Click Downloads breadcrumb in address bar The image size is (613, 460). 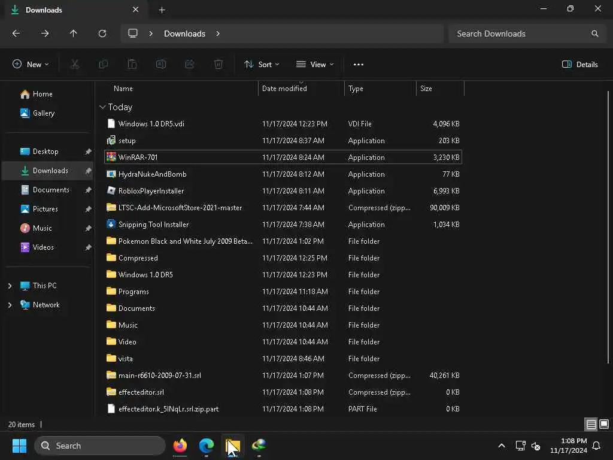click(184, 34)
